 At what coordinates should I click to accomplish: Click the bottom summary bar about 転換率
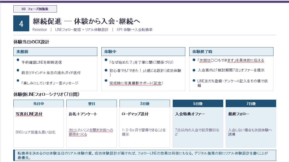coord(144,154)
